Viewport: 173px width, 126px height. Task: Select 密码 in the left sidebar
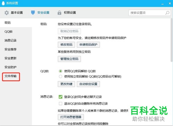pos(16,23)
